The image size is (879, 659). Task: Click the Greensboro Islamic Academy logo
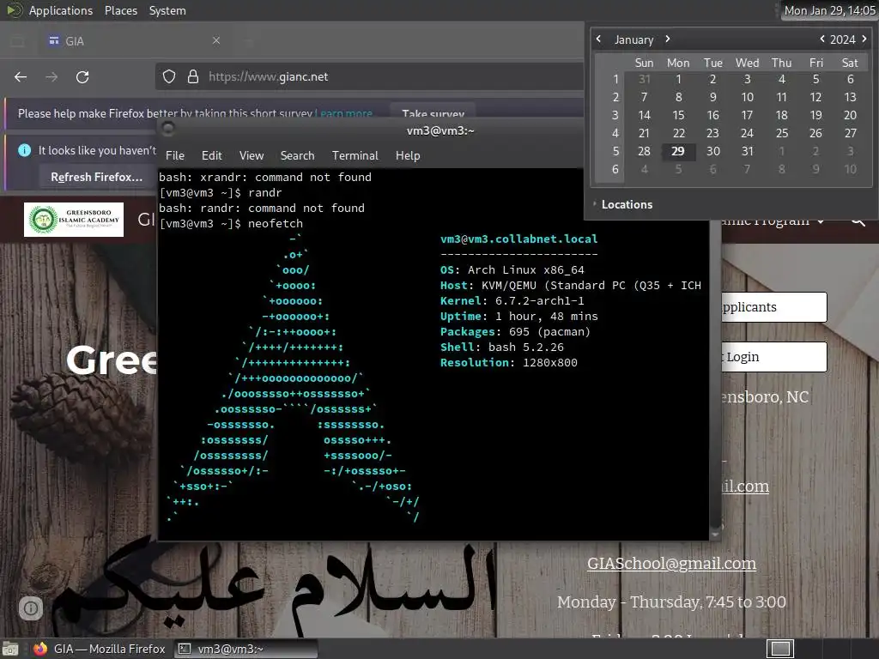pyautogui.click(x=74, y=220)
